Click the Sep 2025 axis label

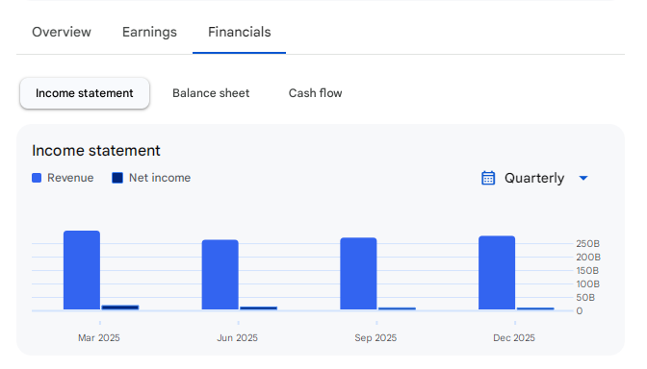pyautogui.click(x=375, y=338)
